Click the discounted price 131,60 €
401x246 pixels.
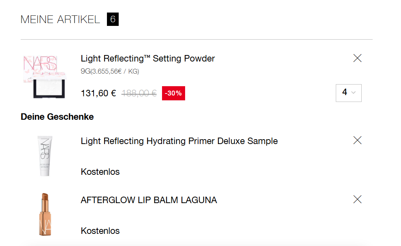98,93
